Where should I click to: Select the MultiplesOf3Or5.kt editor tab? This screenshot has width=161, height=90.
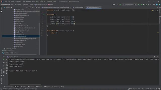click(x=94, y=7)
